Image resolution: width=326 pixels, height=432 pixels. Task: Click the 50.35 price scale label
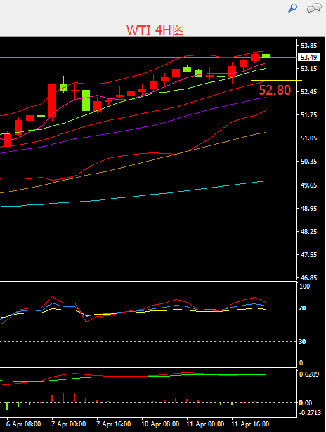(x=308, y=161)
